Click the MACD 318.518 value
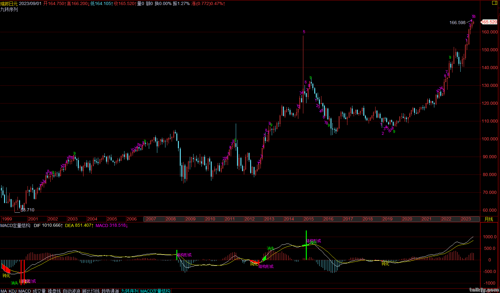Image resolution: width=500 pixels, height=293 pixels. click(112, 225)
